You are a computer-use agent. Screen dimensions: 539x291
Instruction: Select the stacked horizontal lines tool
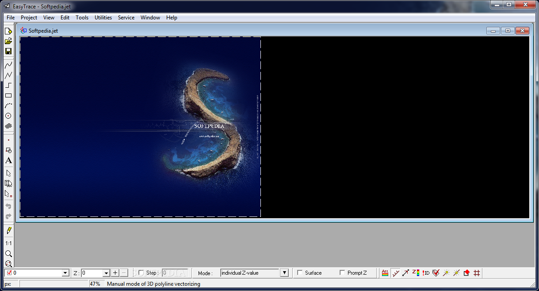coord(8,126)
